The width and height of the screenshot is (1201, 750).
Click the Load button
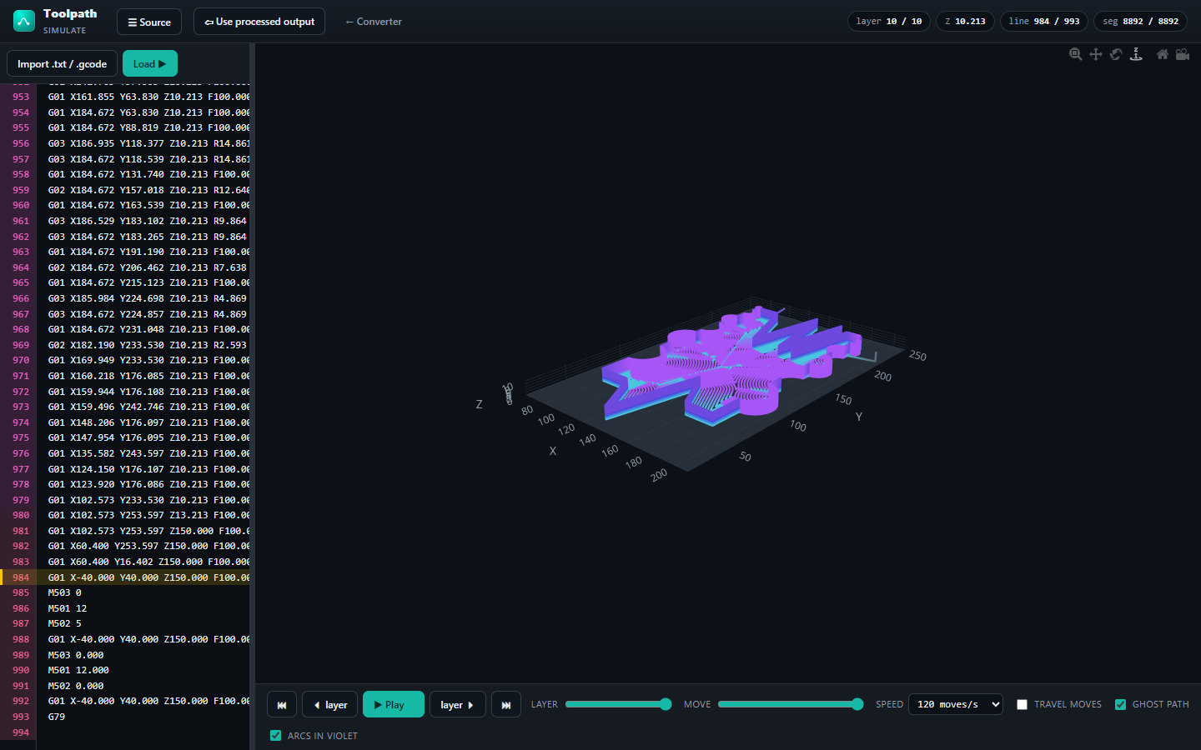click(150, 63)
